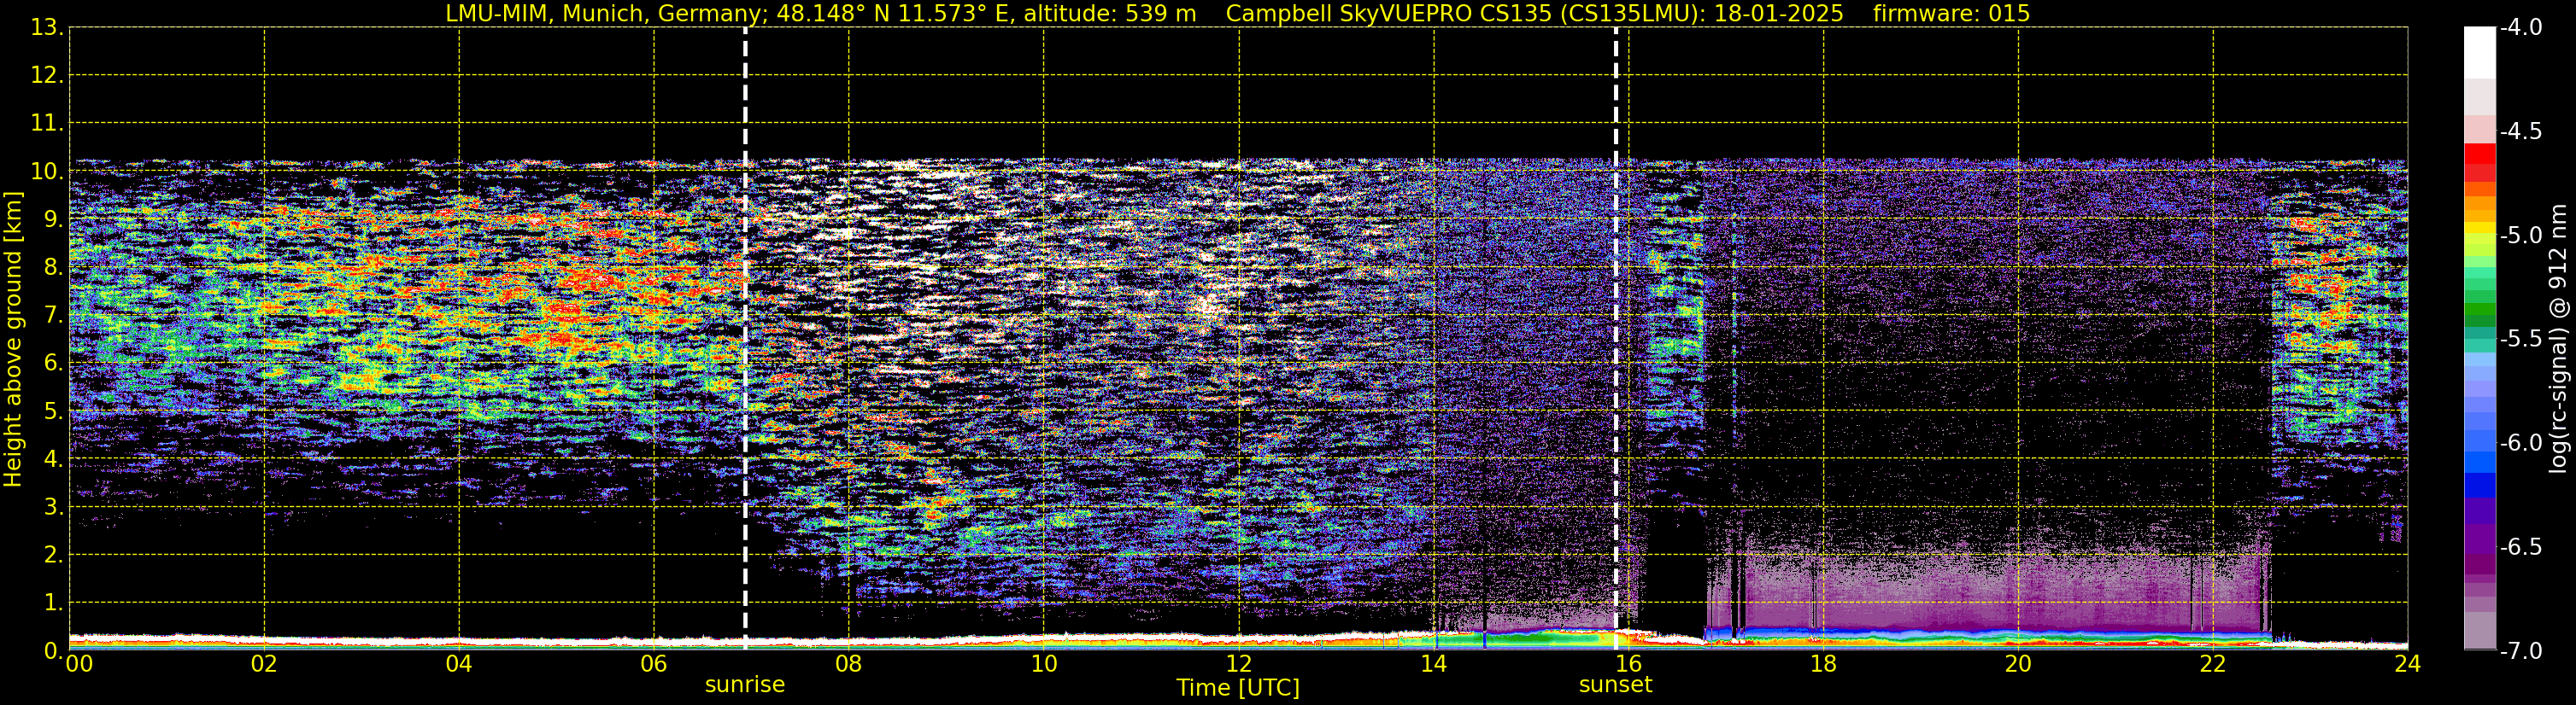This screenshot has height=705, width=2576.
Task: Click the 8. tick label on the height axis
Action: [54, 268]
